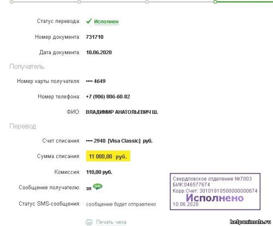Click the document date 10.06.2020 value
Screen dimensions: 273x226
click(x=99, y=53)
